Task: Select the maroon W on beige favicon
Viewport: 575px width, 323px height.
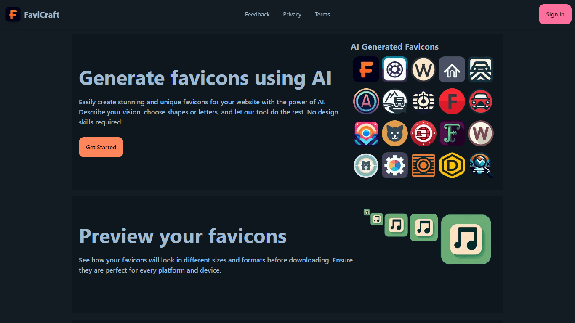Action: pos(481,133)
